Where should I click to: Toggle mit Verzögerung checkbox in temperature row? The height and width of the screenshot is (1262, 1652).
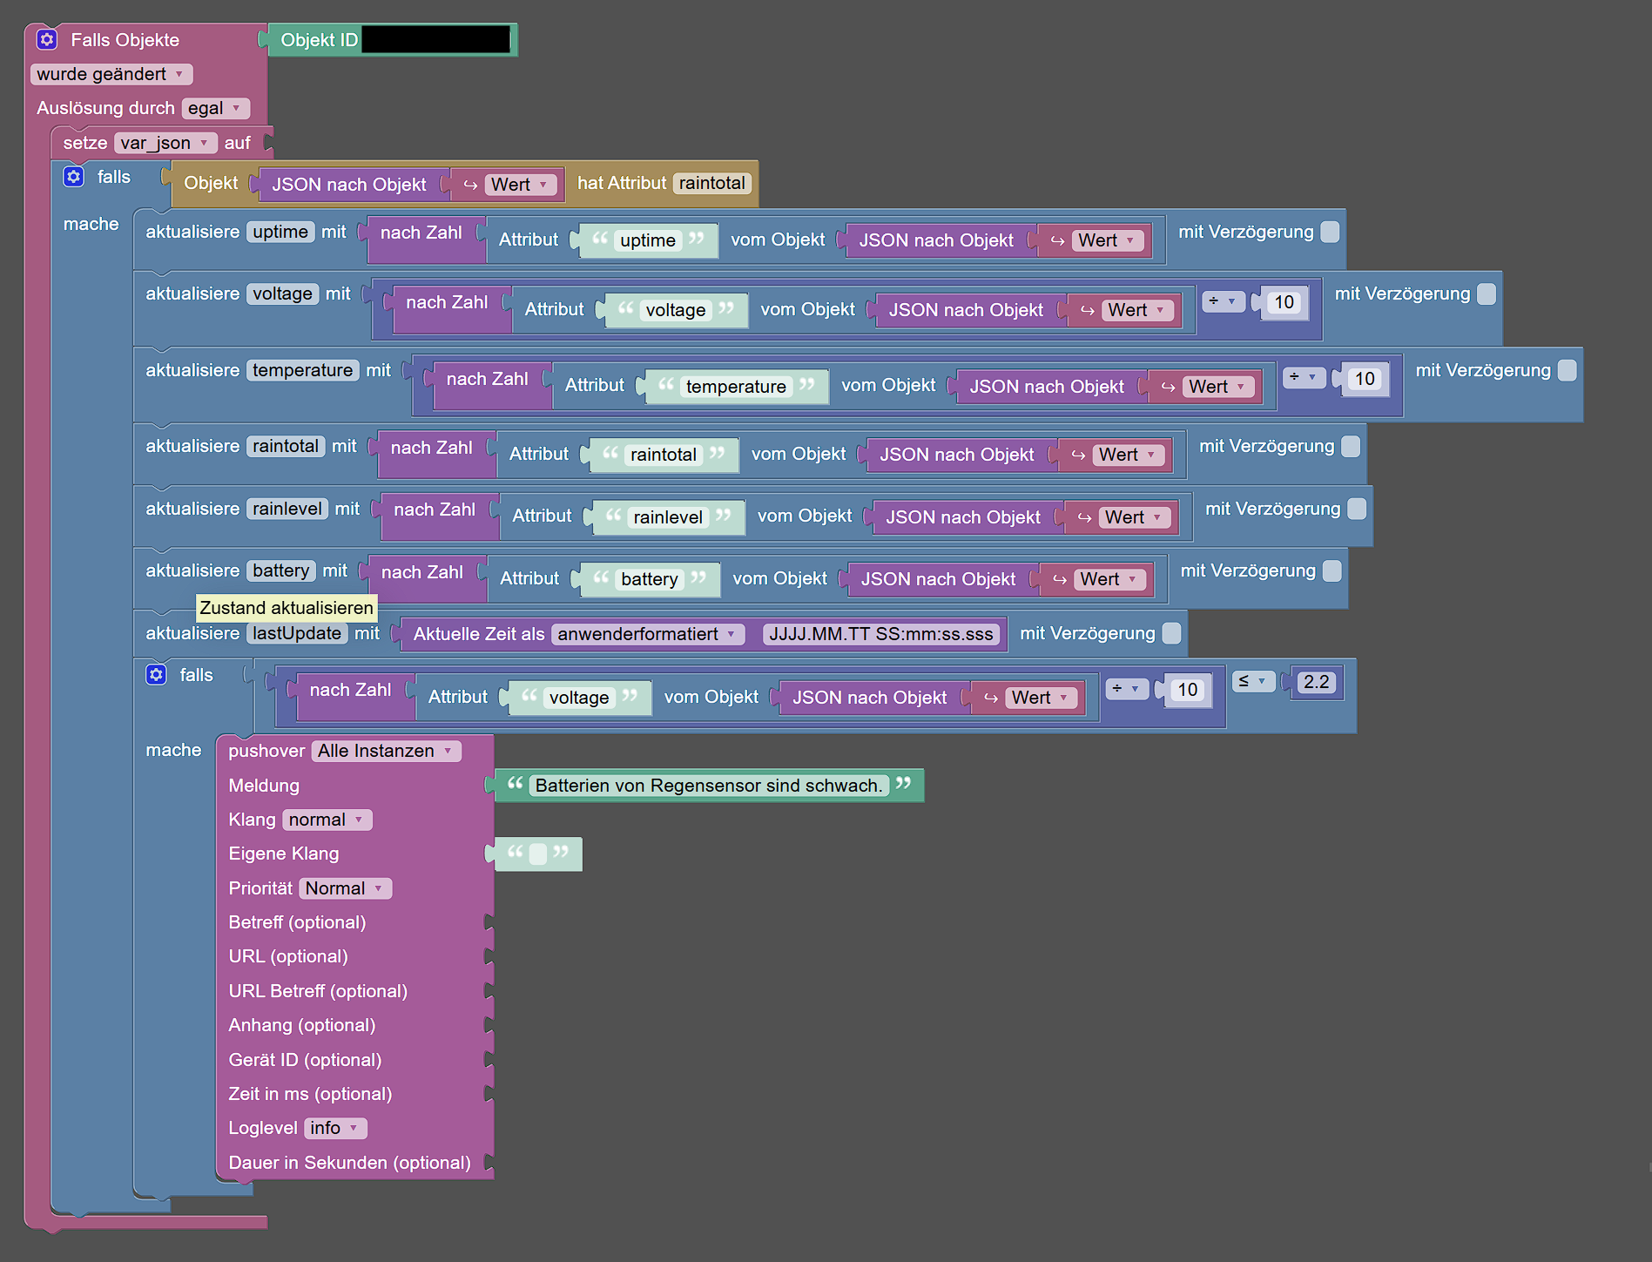click(x=1567, y=370)
